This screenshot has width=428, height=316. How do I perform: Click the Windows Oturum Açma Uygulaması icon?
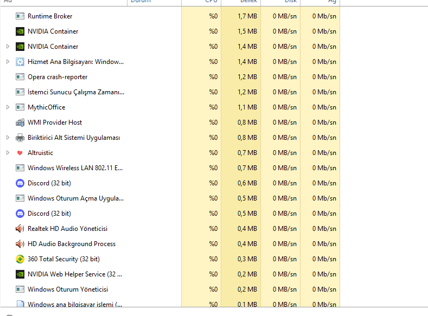20,198
